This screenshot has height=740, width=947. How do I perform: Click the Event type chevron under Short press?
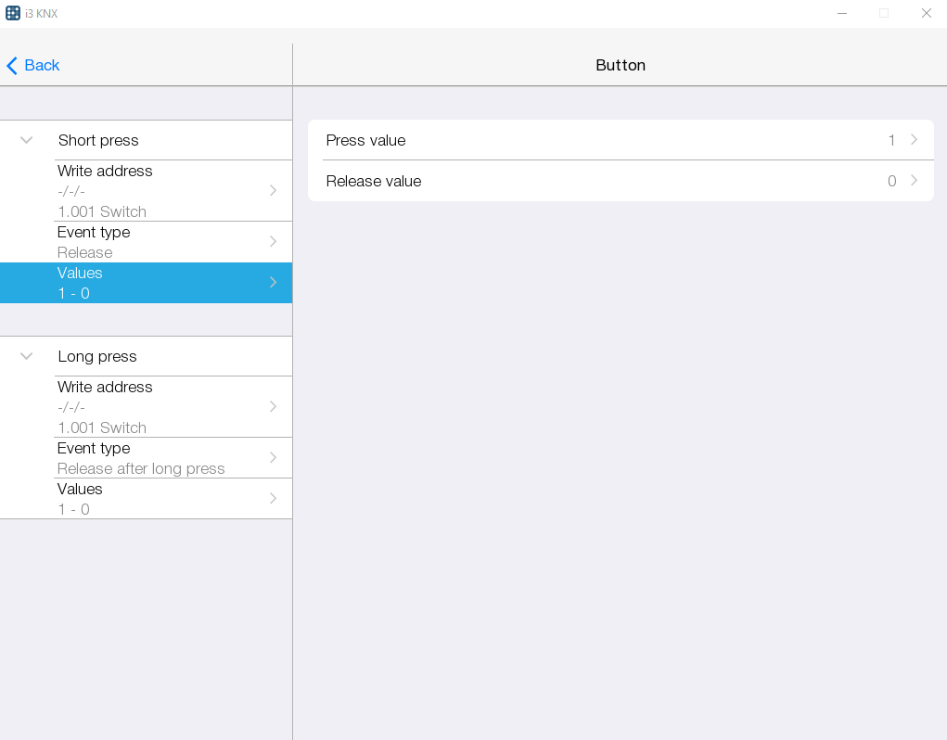coord(272,242)
